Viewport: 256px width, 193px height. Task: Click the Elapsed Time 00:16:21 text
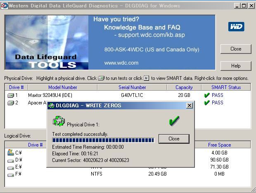click(x=75, y=154)
